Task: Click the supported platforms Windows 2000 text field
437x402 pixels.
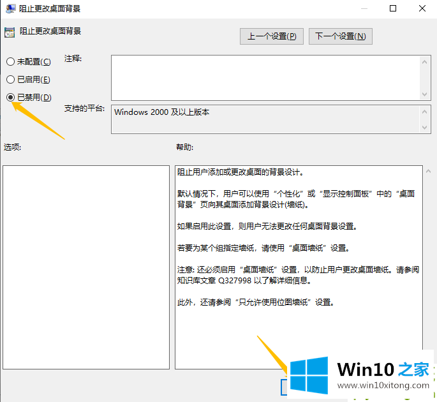Action: (265, 119)
